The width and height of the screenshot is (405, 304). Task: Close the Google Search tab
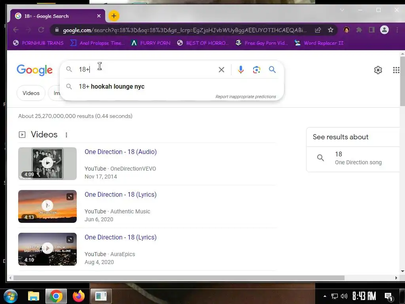98,16
